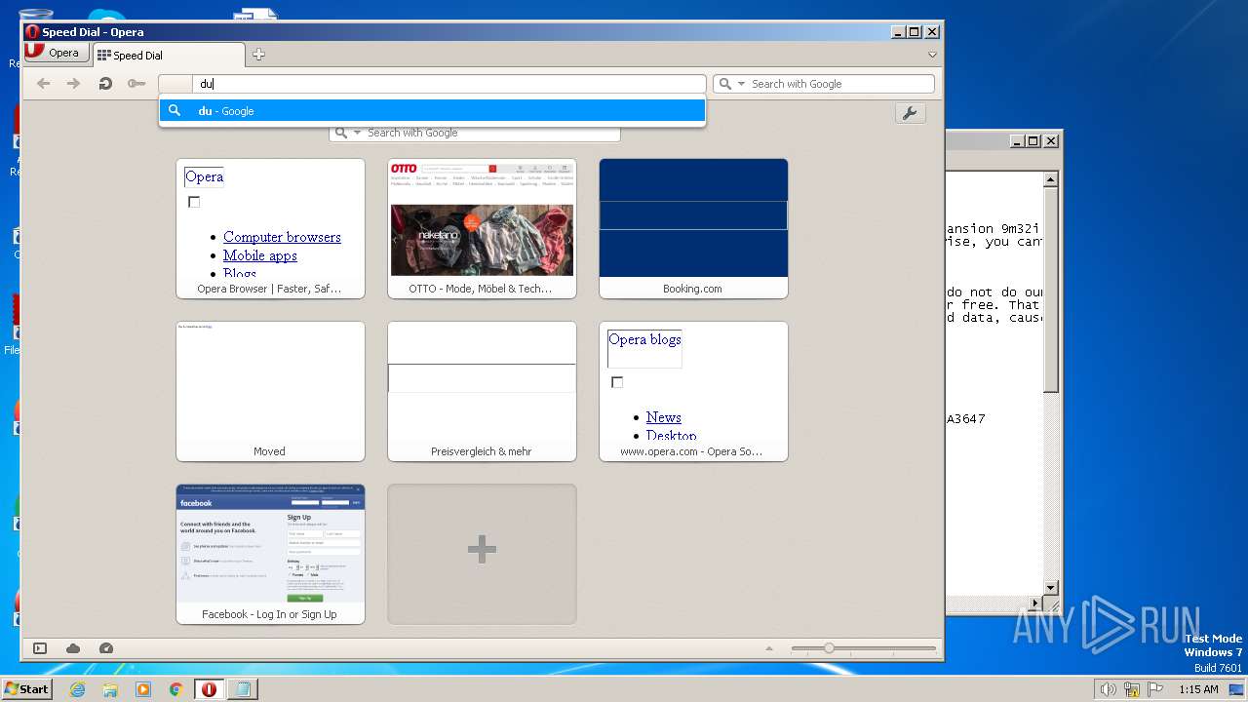Viewport: 1248px width, 702px height.
Task: Click the 1:15 AM clock
Action: point(1198,689)
